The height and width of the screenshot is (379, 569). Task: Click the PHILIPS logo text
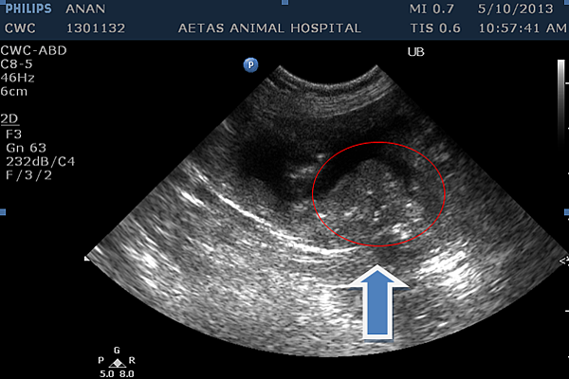coord(28,9)
